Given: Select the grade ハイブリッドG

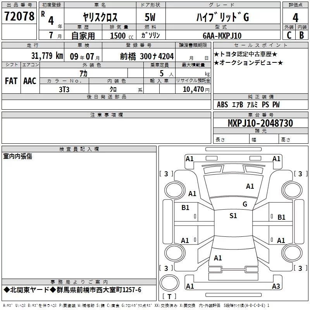Looking at the screenshot, I should pos(222,17).
